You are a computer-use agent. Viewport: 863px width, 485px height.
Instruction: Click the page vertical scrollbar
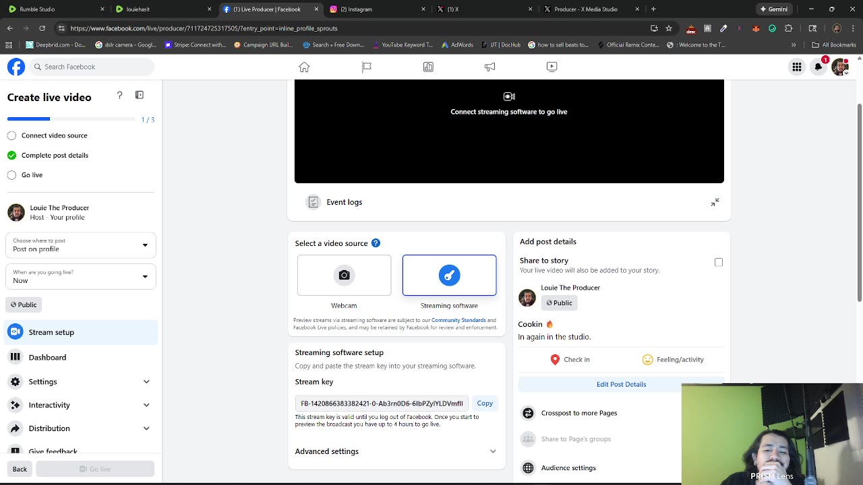pyautogui.click(x=859, y=202)
